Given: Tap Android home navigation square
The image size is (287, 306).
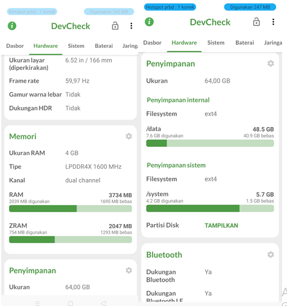Looking at the screenshot, I should tap(71, 304).
